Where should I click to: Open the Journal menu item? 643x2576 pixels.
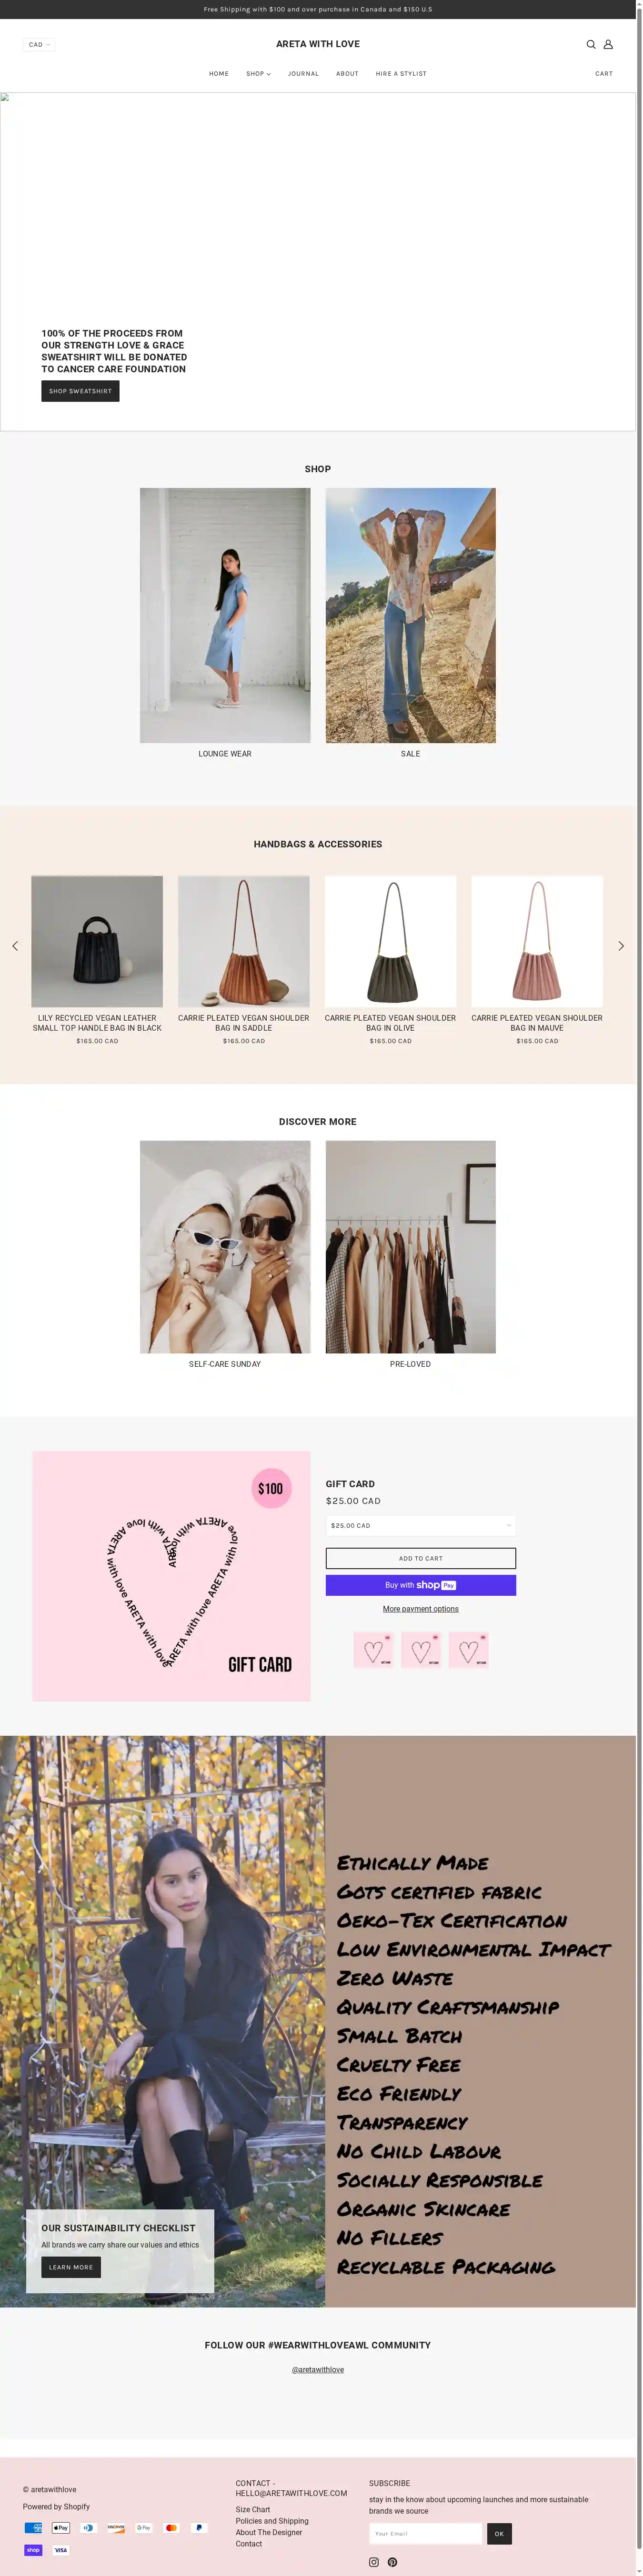(303, 73)
